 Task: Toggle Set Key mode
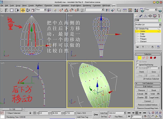point(104,116)
